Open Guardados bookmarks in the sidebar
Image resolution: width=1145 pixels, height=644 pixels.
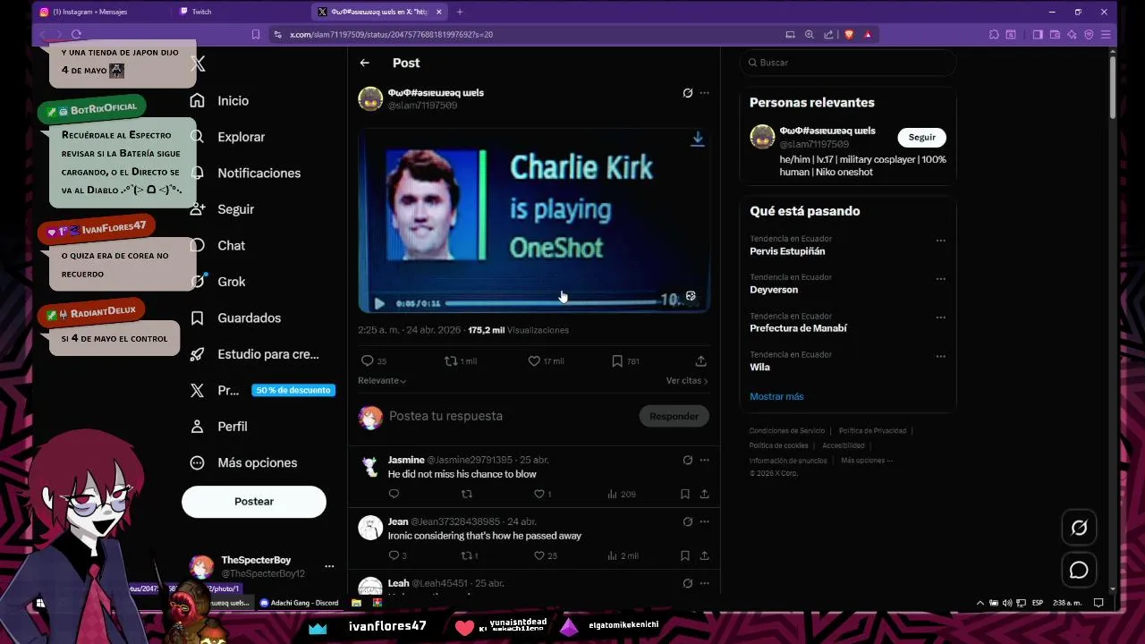248,318
